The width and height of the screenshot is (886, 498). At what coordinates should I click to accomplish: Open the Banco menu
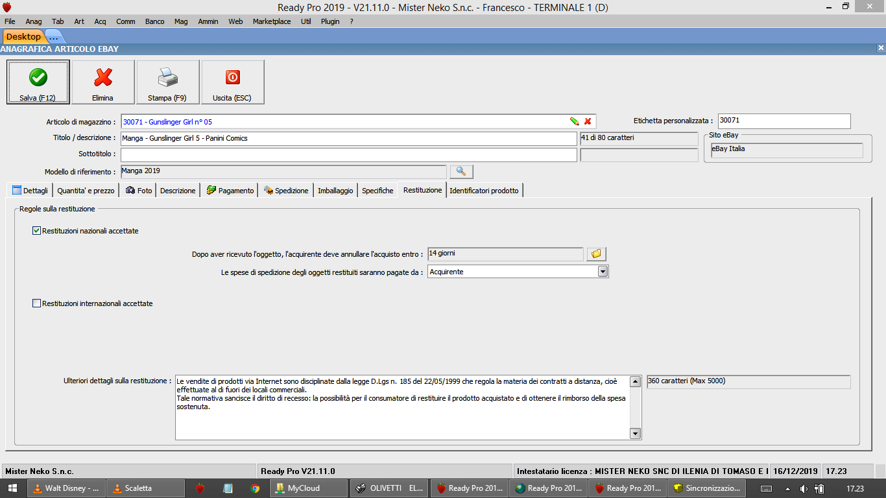click(155, 21)
